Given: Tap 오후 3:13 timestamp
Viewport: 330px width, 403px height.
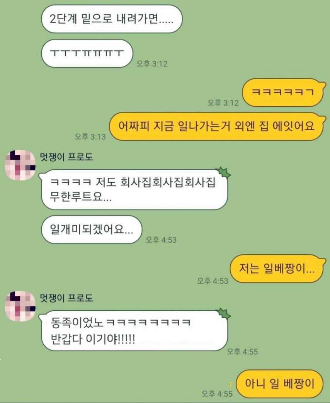Looking at the screenshot, I should coord(90,136).
